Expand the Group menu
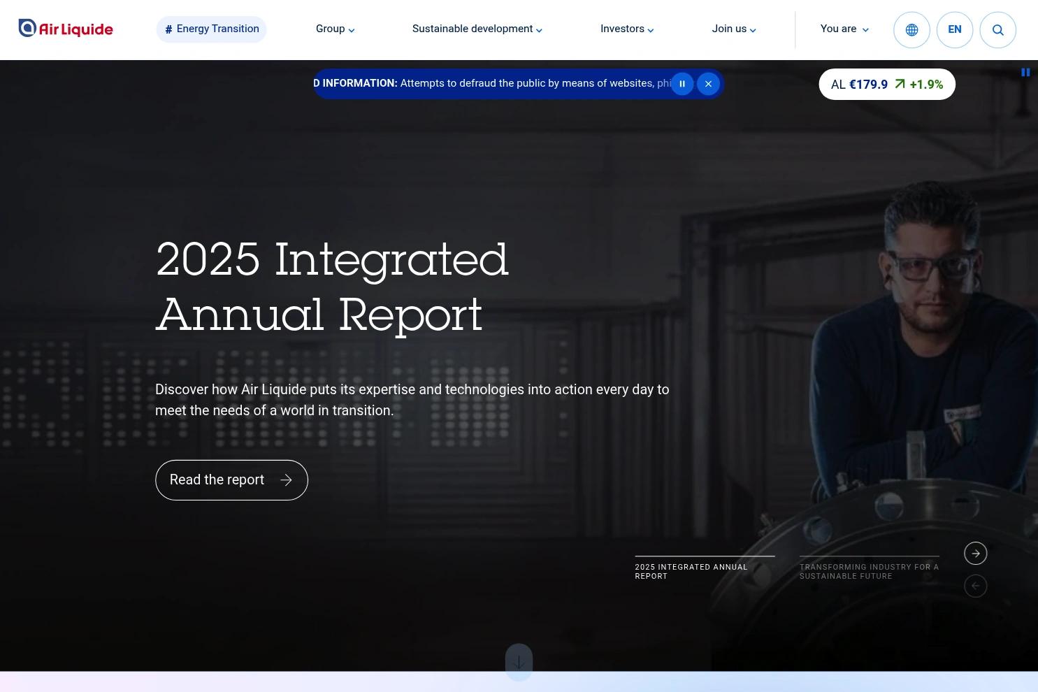 click(x=336, y=29)
